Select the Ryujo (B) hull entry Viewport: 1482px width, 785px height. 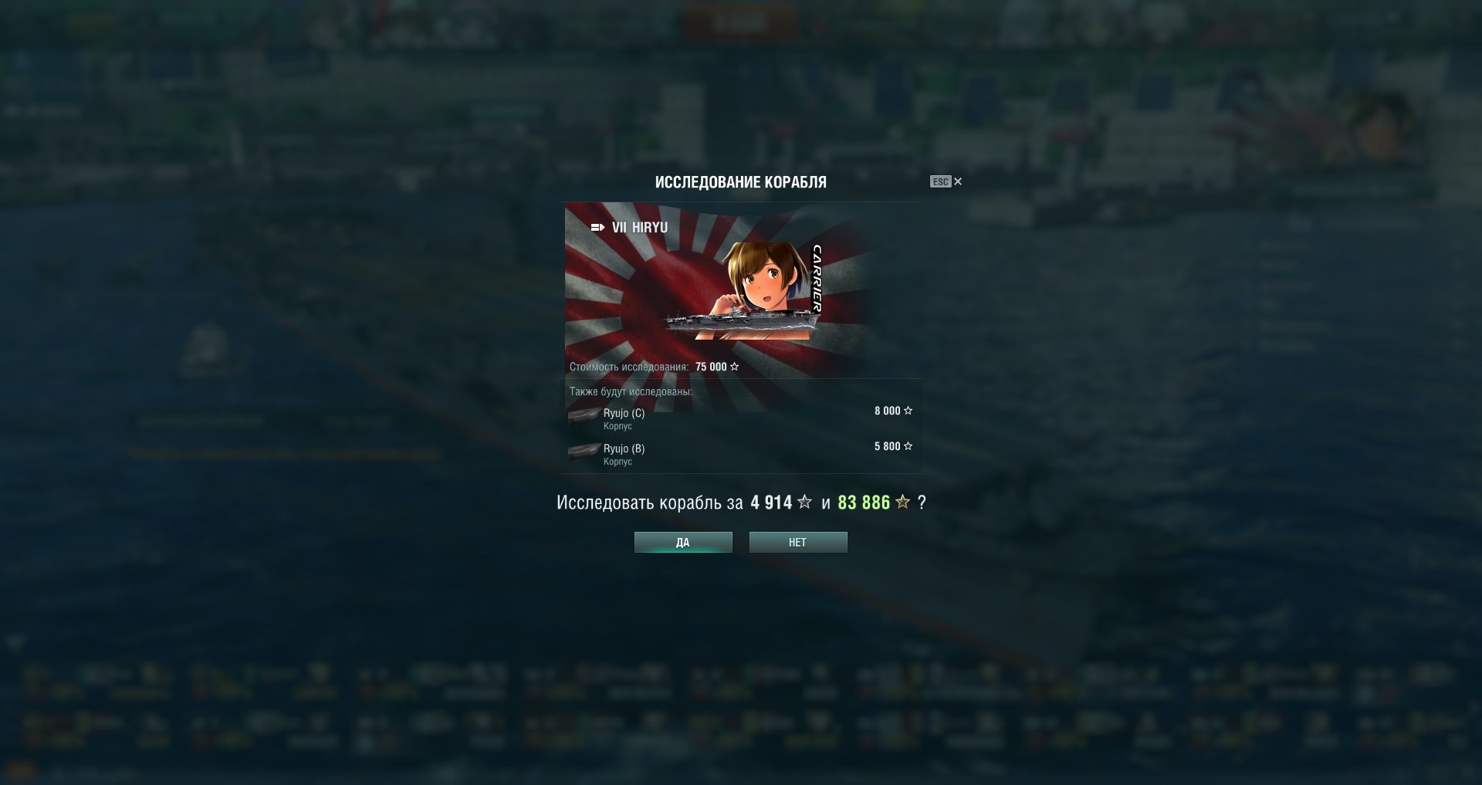741,453
